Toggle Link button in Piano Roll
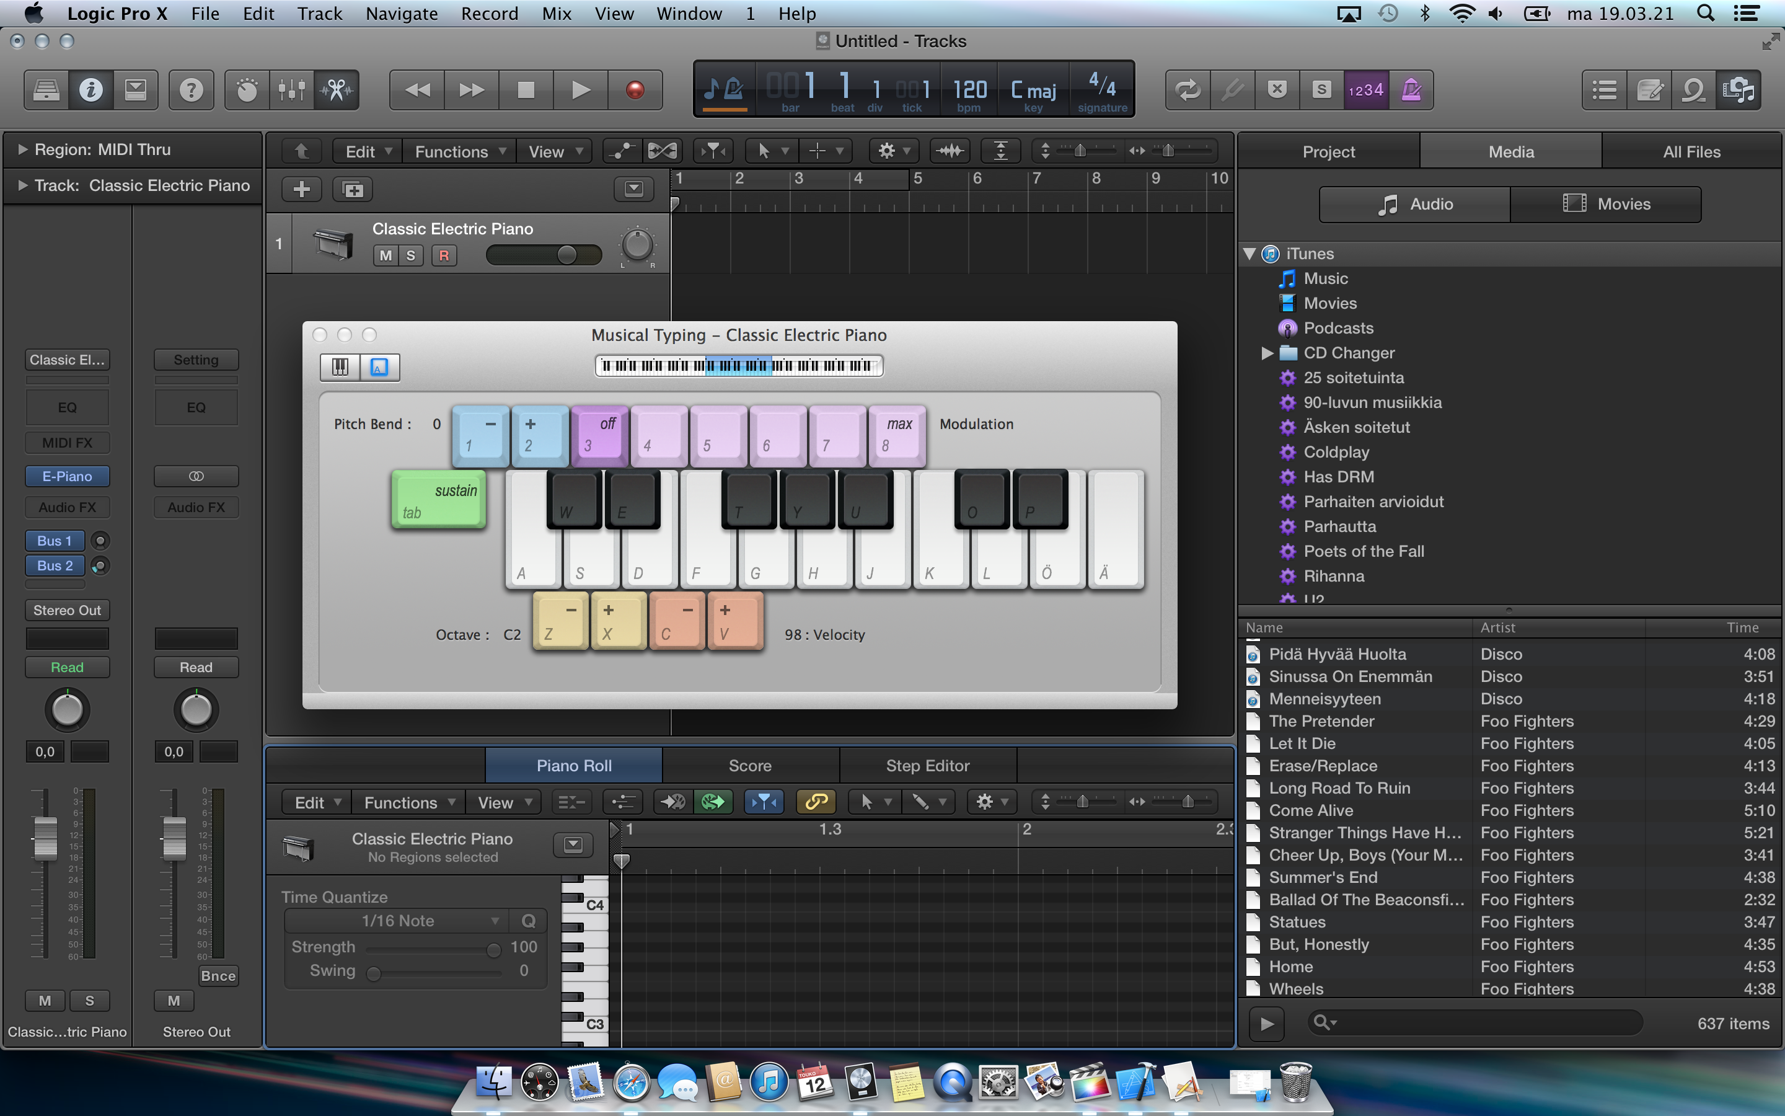This screenshot has height=1116, width=1785. 816,802
